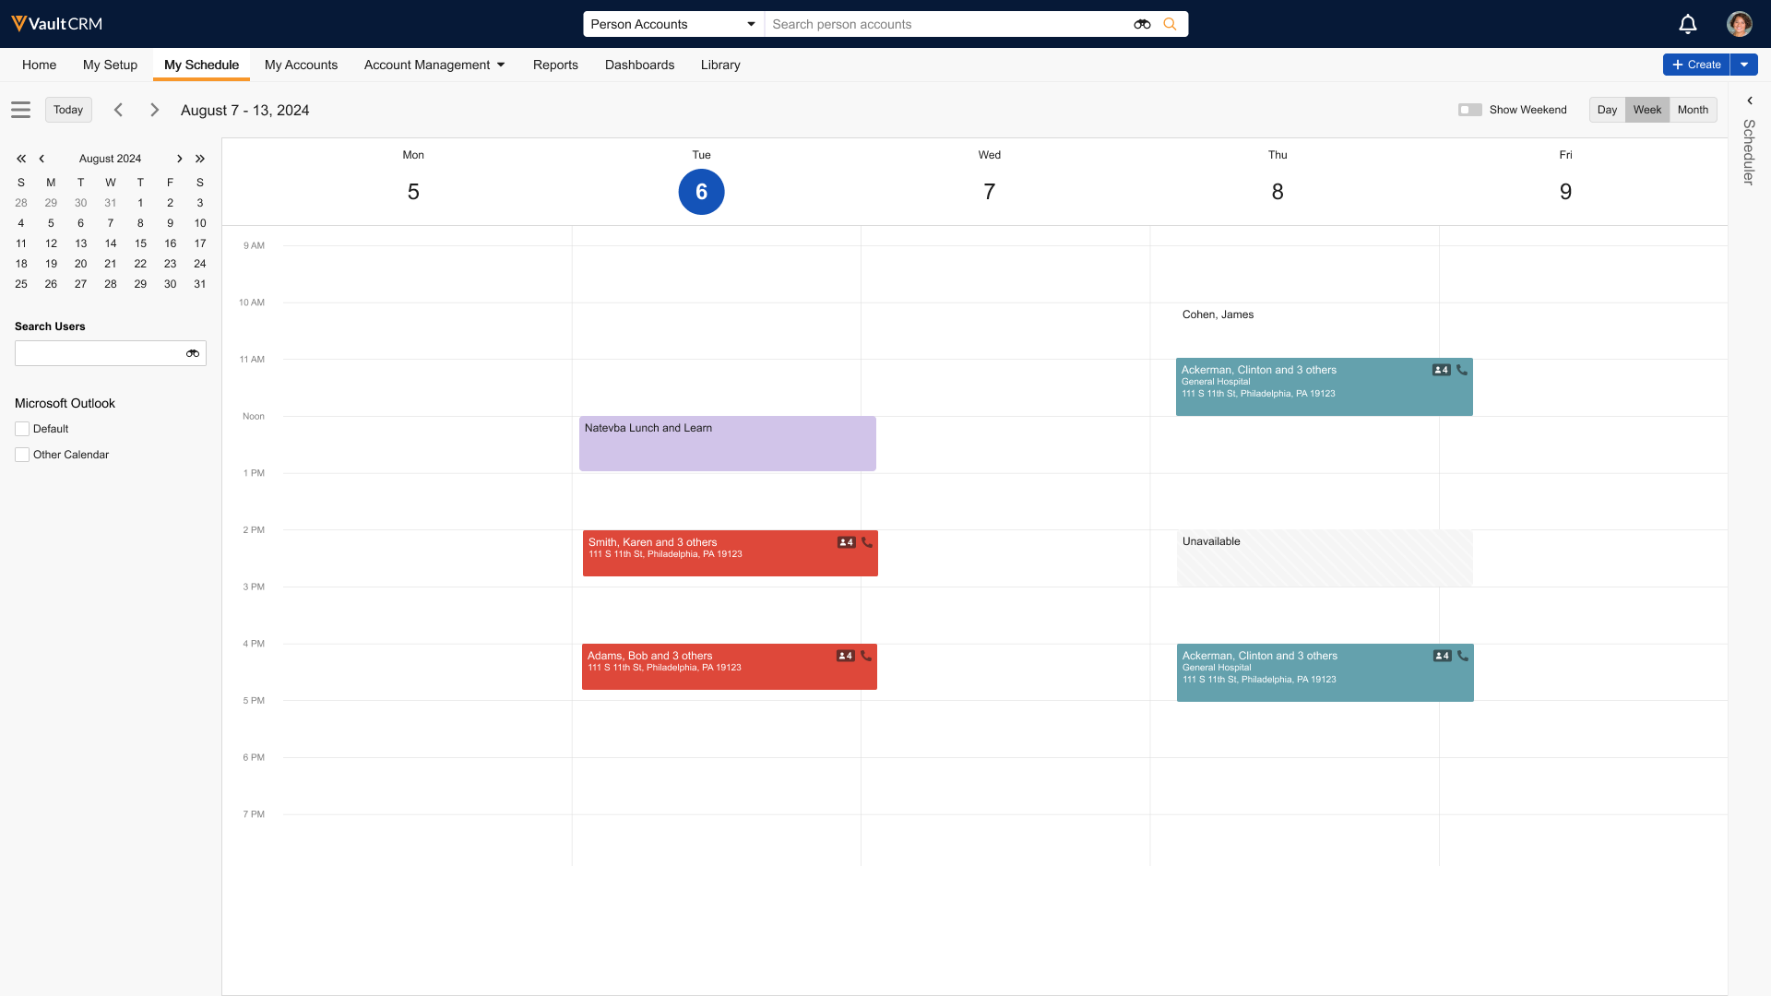Image resolution: width=1771 pixels, height=996 pixels.
Task: Expand the Scheduler side panel
Action: pos(1749,101)
